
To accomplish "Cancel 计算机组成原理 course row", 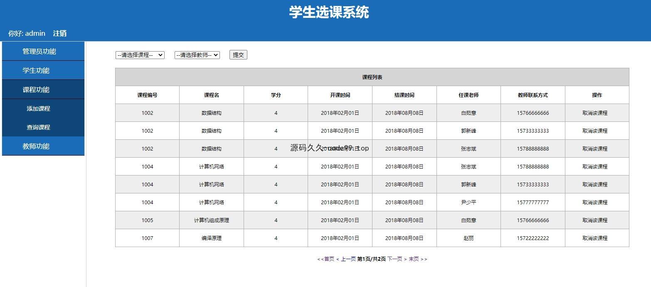I will 595,220.
